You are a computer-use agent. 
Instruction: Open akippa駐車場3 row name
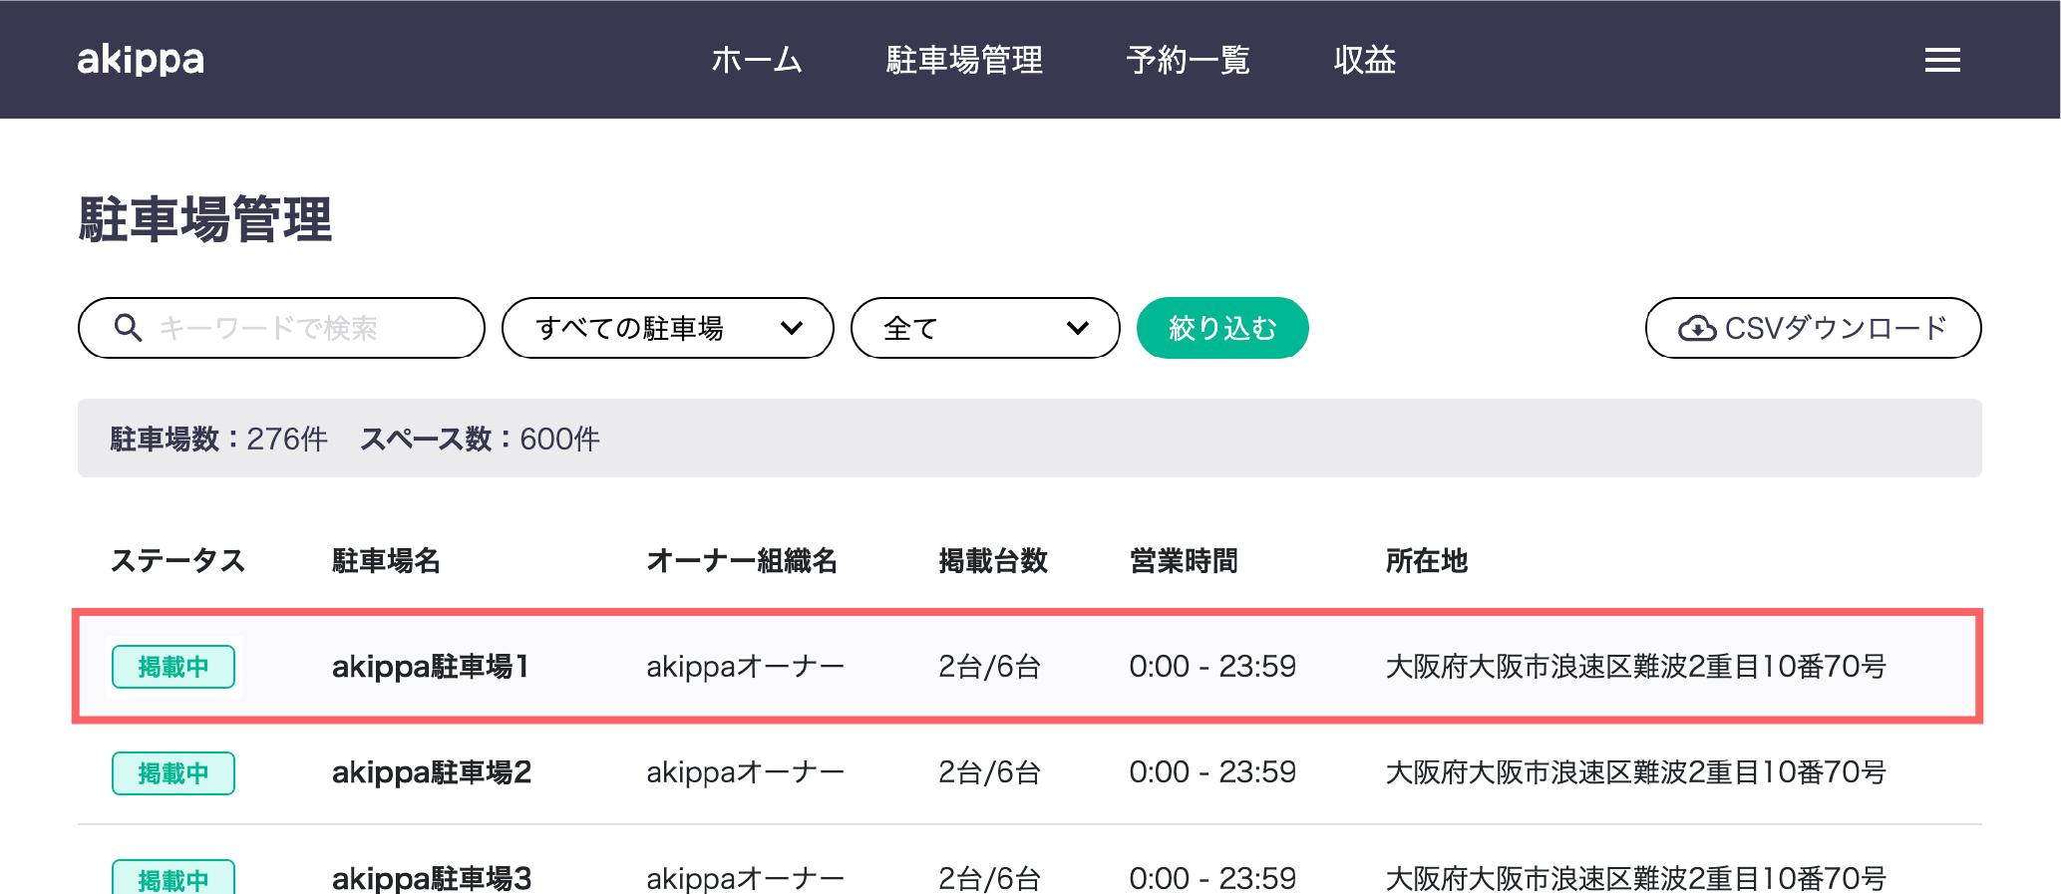[x=431, y=878]
